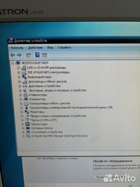This screenshot has height=187, width=140.
Task: Open the Справка menu
Action: (64, 47)
